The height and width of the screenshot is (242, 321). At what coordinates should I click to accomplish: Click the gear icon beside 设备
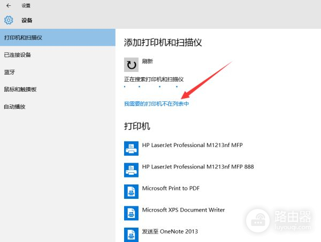[9, 20]
